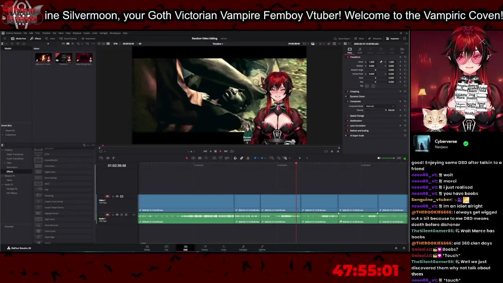Toggle the Effects panel button
The height and width of the screenshot is (283, 503).
36,39
